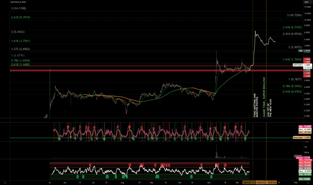Screen dimensions: 313x185
Task: Click the red 1.2469 price axis label
Action: pos(307,76)
